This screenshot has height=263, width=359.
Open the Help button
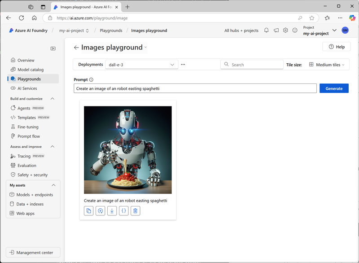click(x=337, y=47)
